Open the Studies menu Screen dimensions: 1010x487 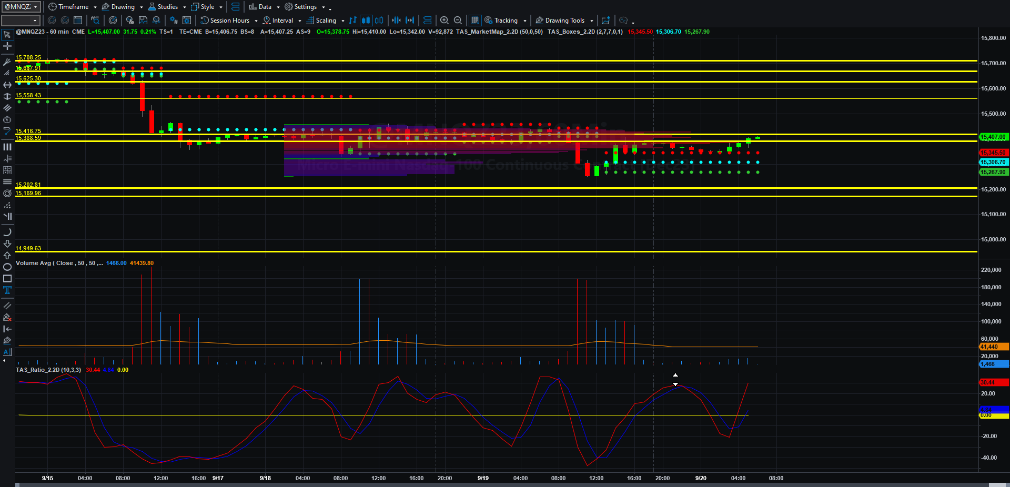tap(167, 7)
